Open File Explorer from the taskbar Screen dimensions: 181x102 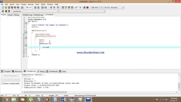pos(14,99)
